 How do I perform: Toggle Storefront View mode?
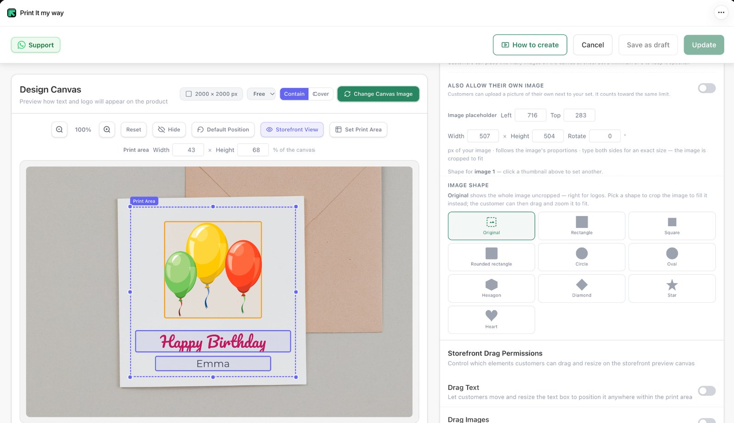click(x=292, y=129)
